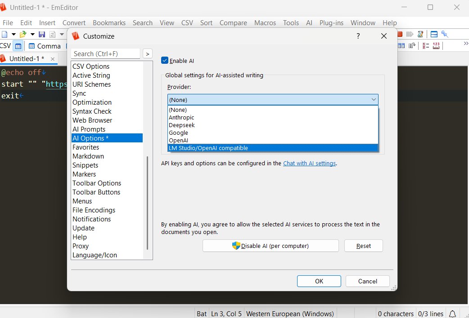Select File Encodings category
This screenshot has width=469, height=318.
coord(107,210)
